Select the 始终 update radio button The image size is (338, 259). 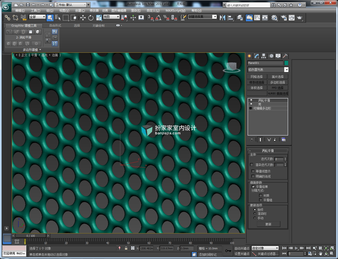pyautogui.click(x=255, y=210)
